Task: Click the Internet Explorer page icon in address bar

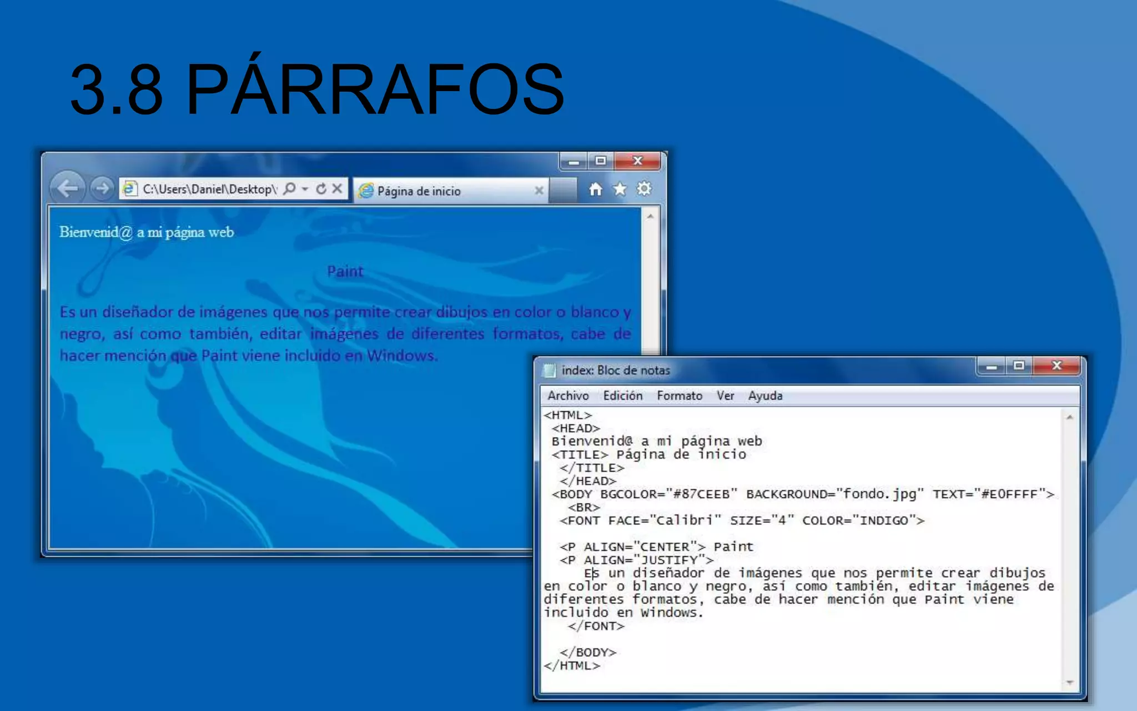Action: point(129,189)
